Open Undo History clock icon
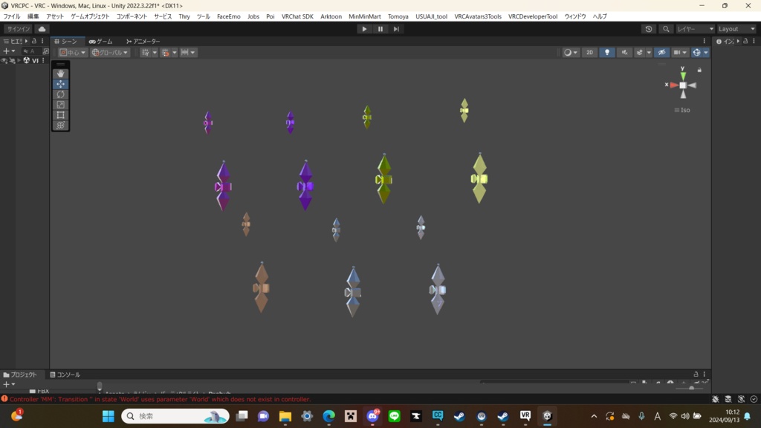 648,29
